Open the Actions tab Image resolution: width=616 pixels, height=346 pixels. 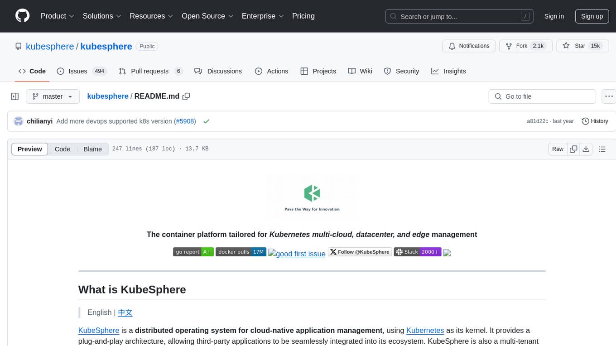pyautogui.click(x=272, y=71)
